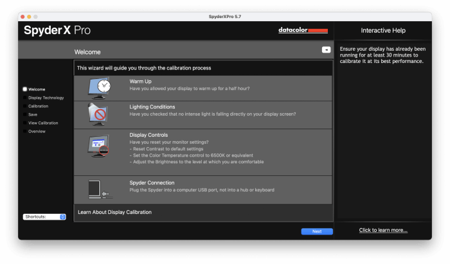Check the View Calibration step box

point(25,123)
